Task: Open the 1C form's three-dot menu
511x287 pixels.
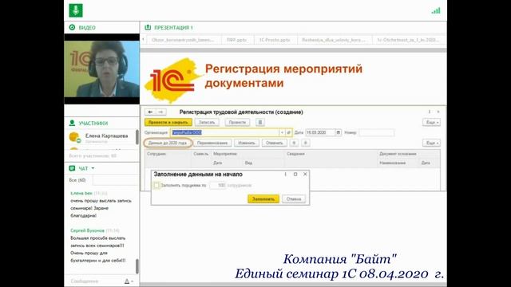Action: [430, 112]
